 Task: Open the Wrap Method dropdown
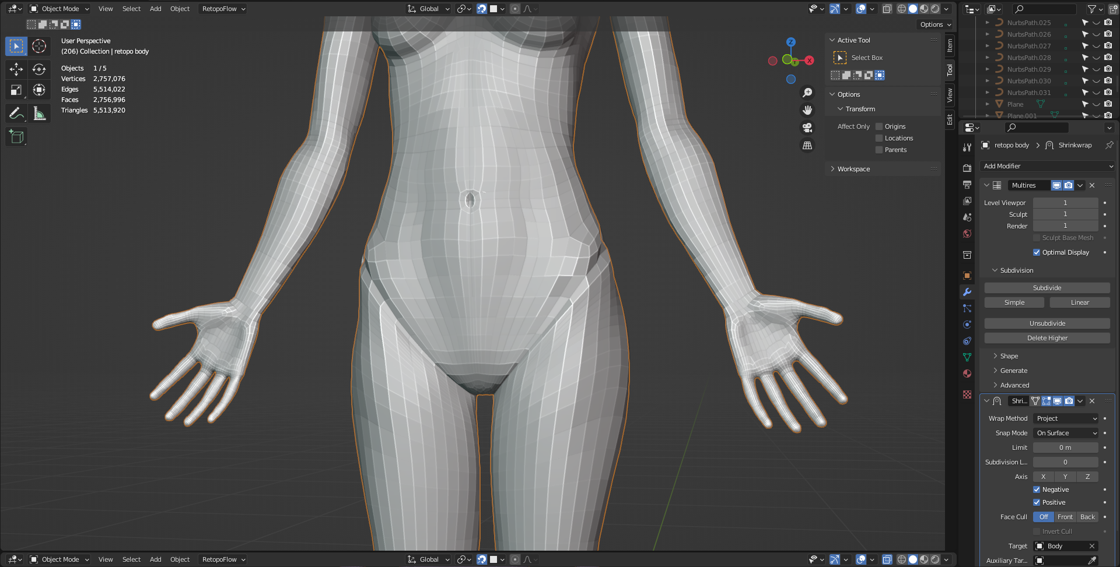click(x=1066, y=418)
